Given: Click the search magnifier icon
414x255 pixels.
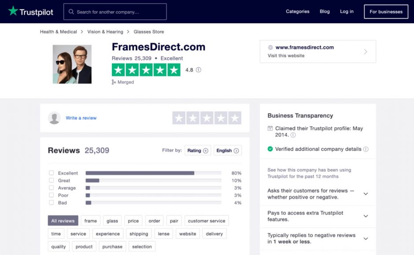Looking at the screenshot, I should 70,11.
